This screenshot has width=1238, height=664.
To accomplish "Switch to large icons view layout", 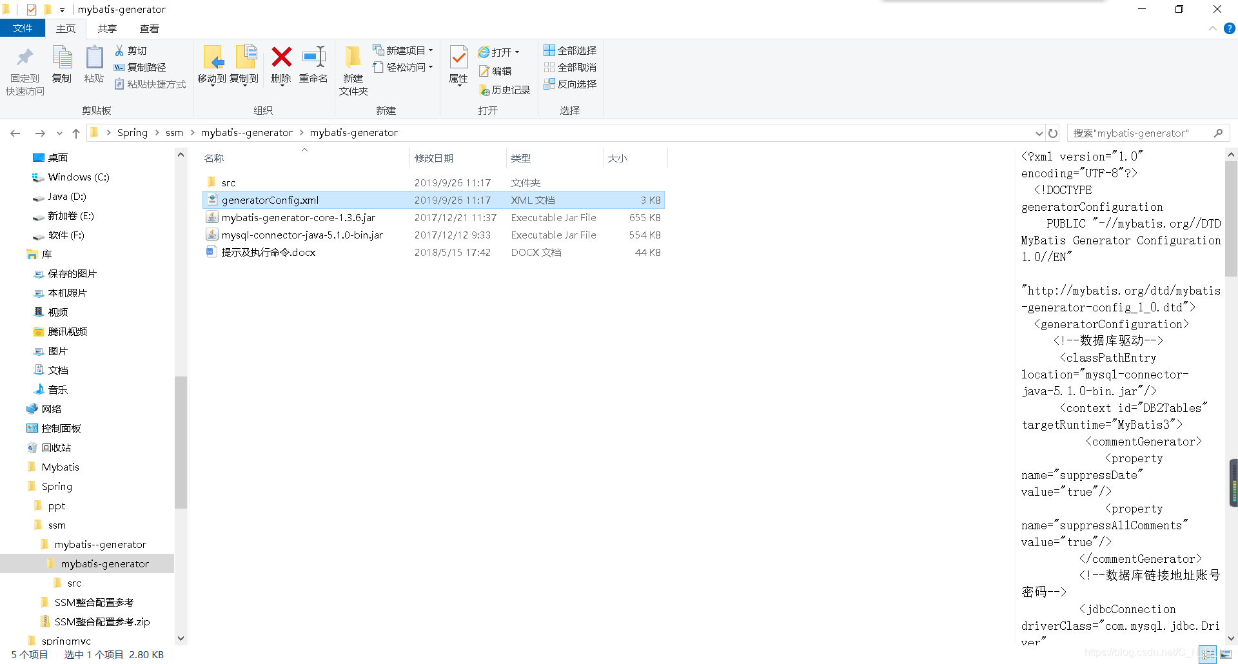I will tap(1226, 654).
